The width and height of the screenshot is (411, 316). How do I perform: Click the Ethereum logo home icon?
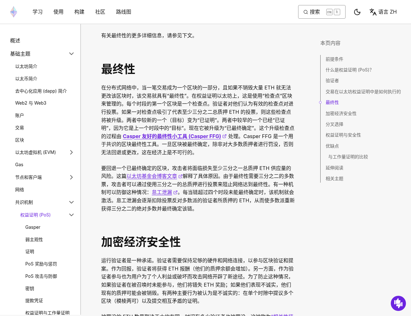pos(14,12)
